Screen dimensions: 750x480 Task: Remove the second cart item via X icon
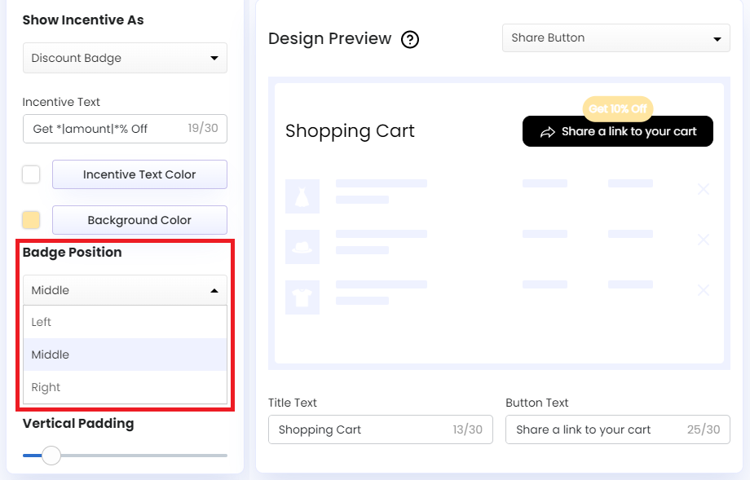point(703,240)
